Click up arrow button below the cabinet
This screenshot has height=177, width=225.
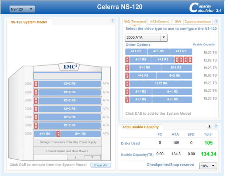click(x=76, y=157)
